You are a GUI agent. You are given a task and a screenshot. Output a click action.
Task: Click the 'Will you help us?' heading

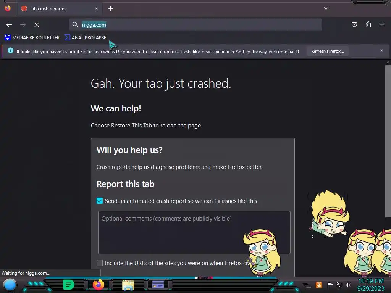[129, 150]
